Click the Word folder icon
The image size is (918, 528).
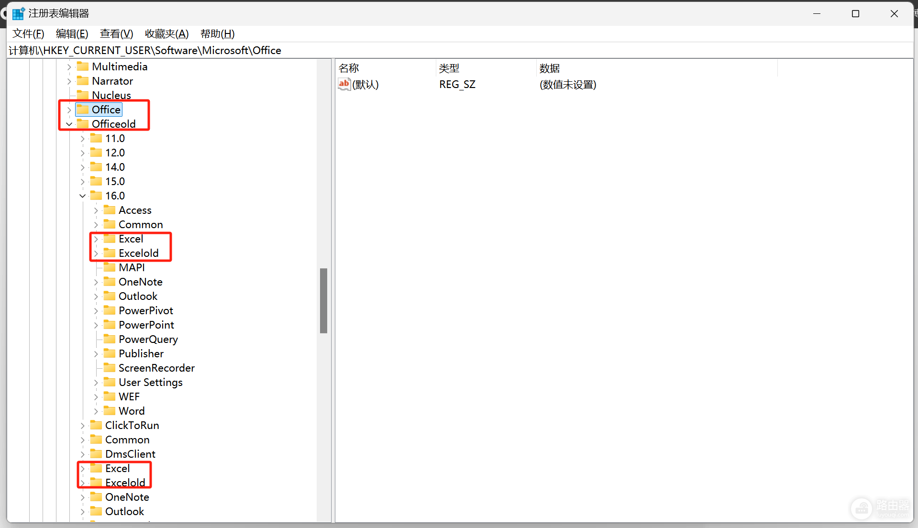(x=110, y=410)
